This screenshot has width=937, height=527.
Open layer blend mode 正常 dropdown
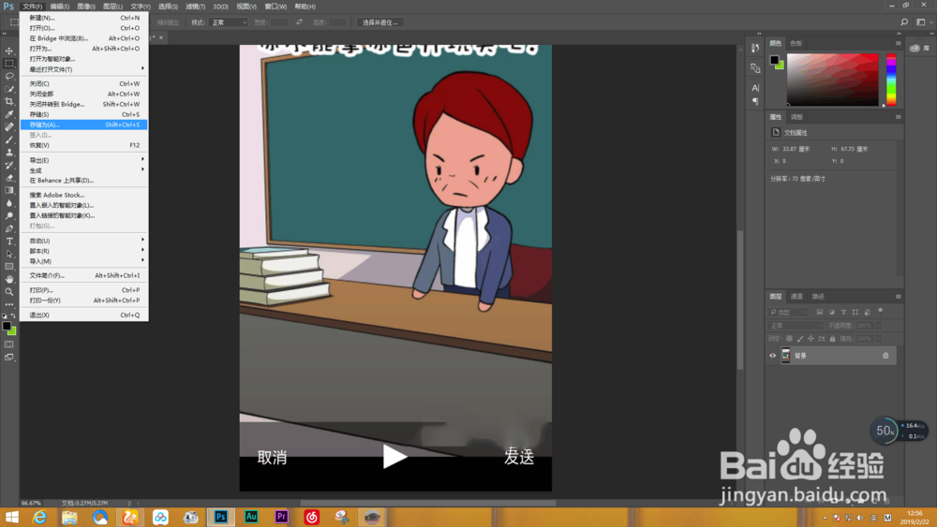[796, 326]
